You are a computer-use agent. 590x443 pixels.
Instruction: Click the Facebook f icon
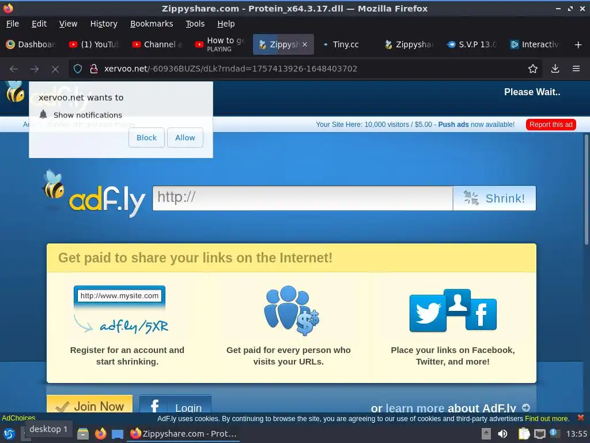(481, 314)
